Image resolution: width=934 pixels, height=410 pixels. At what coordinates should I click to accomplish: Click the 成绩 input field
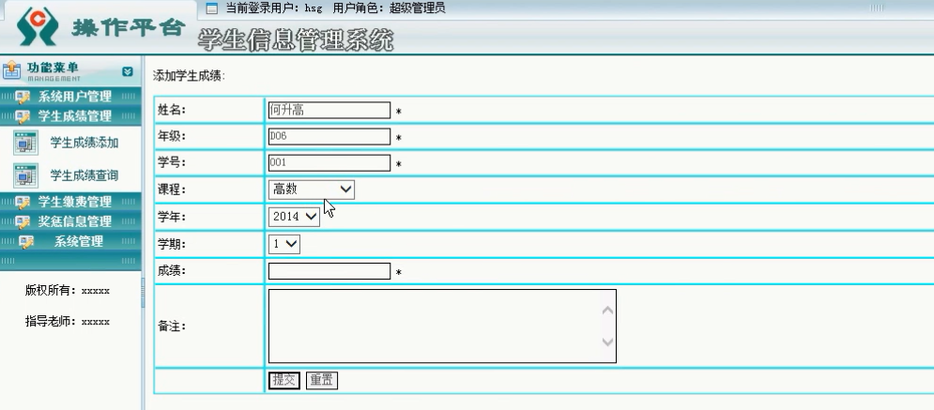click(329, 271)
